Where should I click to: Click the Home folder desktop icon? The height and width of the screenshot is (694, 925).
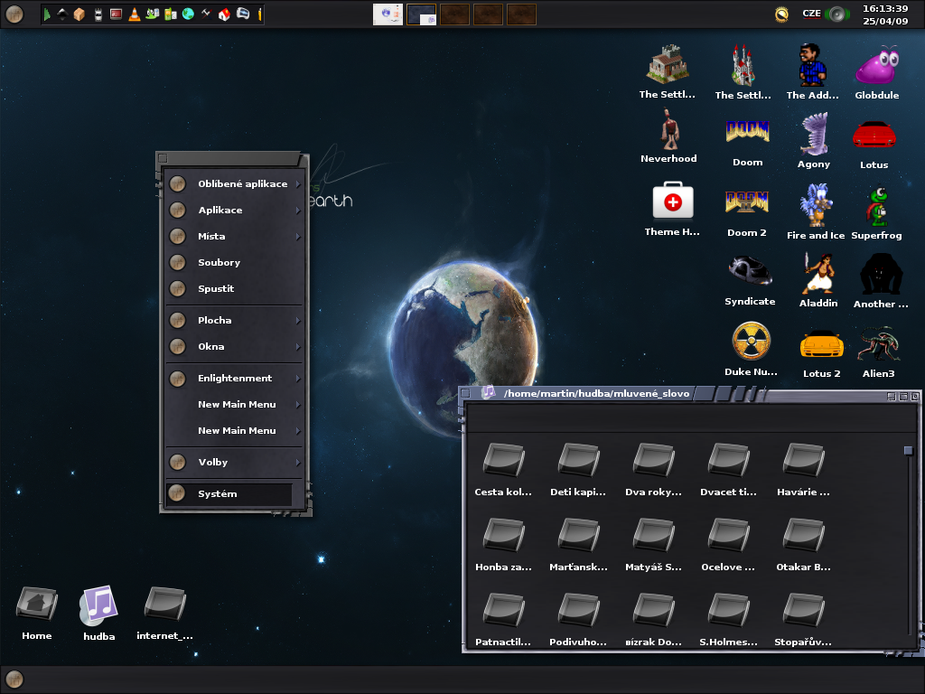(x=37, y=605)
